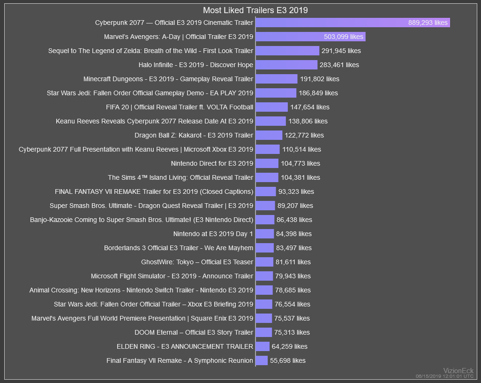Click the Fallen Order Official Gameplay Demo label
The image size is (481, 383).
tap(150, 93)
